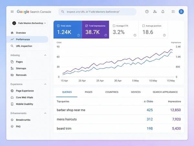The width and height of the screenshot is (194, 146).
Task: Click the Breadcrumbs layers icon
Action: [12, 120]
